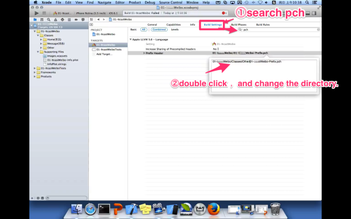The height and width of the screenshot is (219, 351).
Task: Open the Symbol navigator icon
Action: pos(42,20)
